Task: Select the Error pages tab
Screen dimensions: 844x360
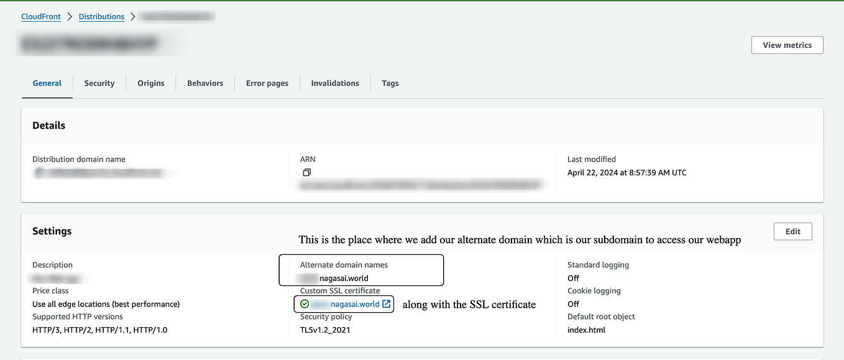Action: point(267,83)
